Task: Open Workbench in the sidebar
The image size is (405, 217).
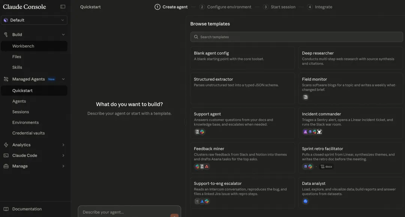Action: tap(23, 46)
